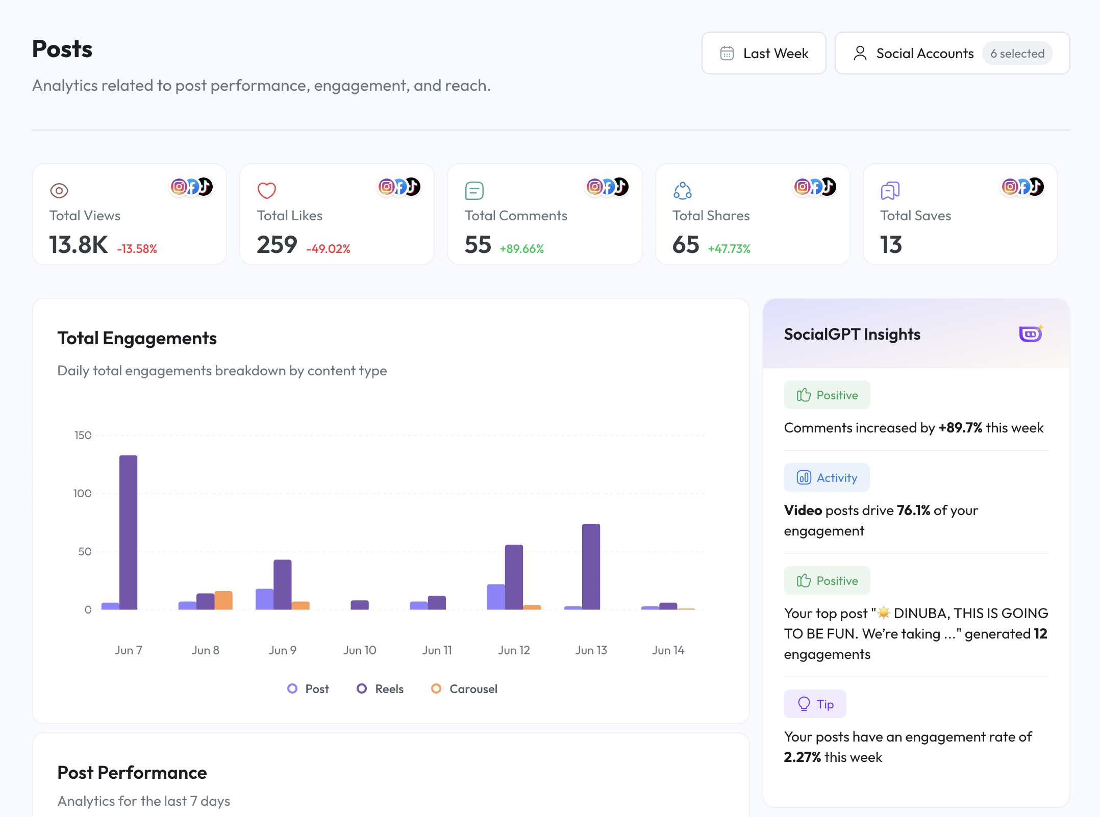Image resolution: width=1100 pixels, height=817 pixels.
Task: Click the Jun 13 Reels bar
Action: click(x=591, y=567)
